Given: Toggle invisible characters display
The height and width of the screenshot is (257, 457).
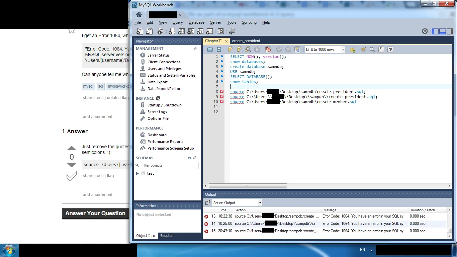Looking at the screenshot, I should (x=381, y=50).
